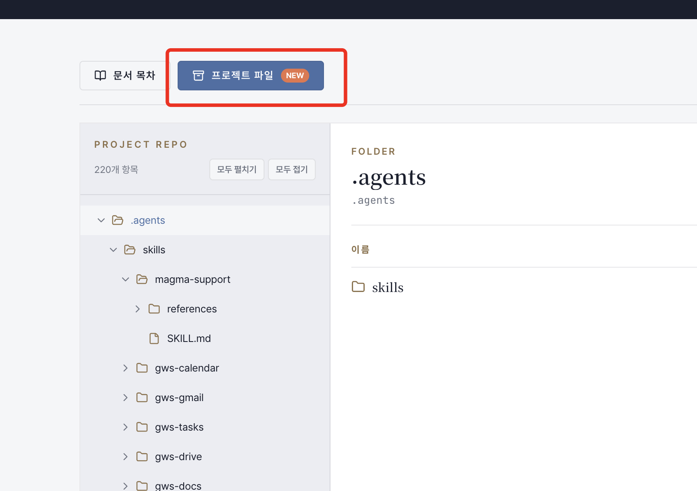This screenshot has height=491, width=697.
Task: Switch to the 문서 목차 tab
Action: coord(125,76)
